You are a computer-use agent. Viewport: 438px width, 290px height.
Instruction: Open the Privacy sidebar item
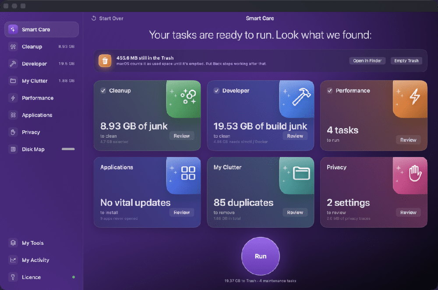[42, 132]
